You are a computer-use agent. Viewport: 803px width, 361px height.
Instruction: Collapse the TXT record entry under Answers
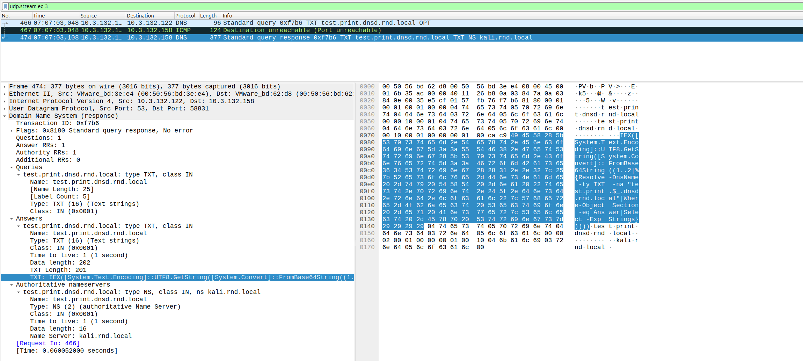[x=19, y=226]
